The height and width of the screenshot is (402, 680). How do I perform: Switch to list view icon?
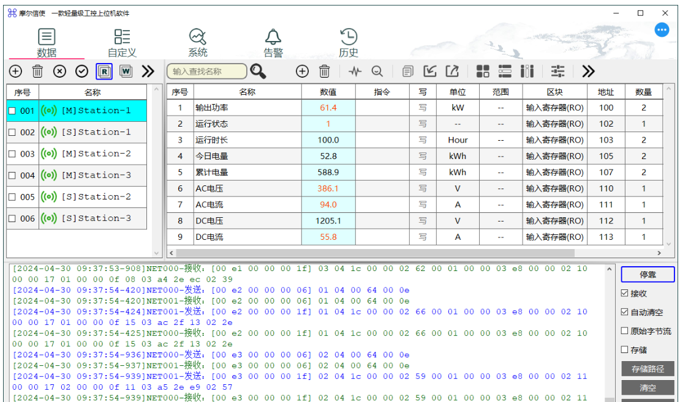505,71
